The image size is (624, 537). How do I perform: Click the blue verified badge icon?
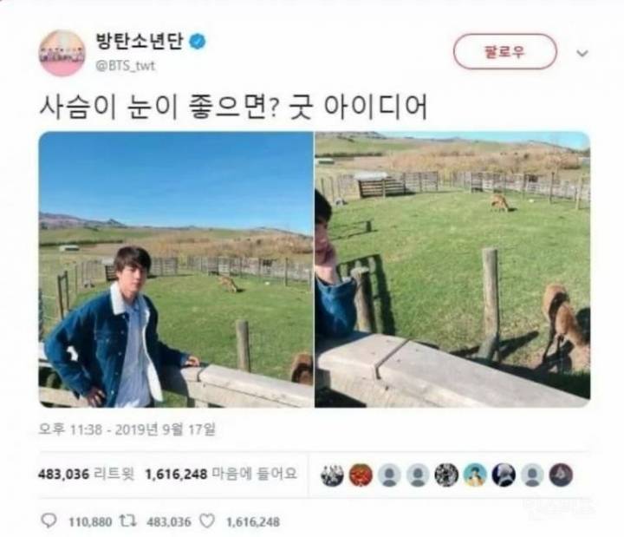(x=198, y=42)
